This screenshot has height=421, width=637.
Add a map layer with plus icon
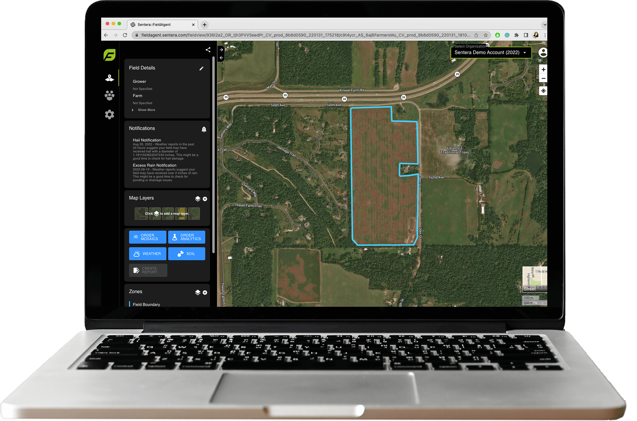click(x=205, y=199)
